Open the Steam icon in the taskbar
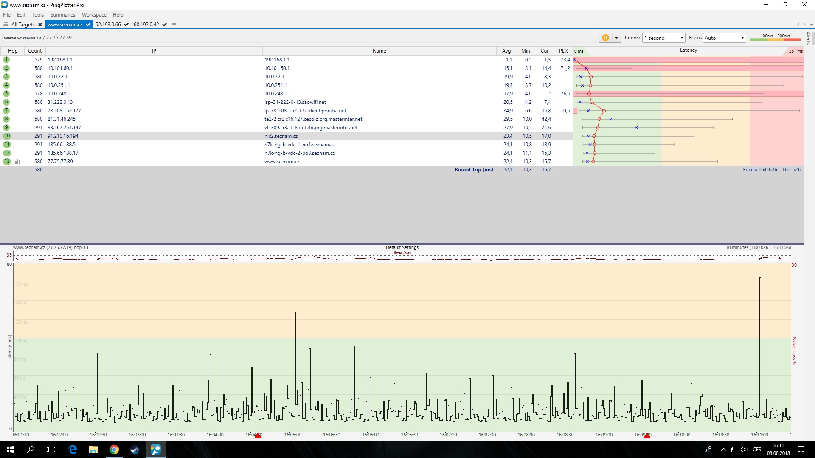815x458 pixels. 135,450
